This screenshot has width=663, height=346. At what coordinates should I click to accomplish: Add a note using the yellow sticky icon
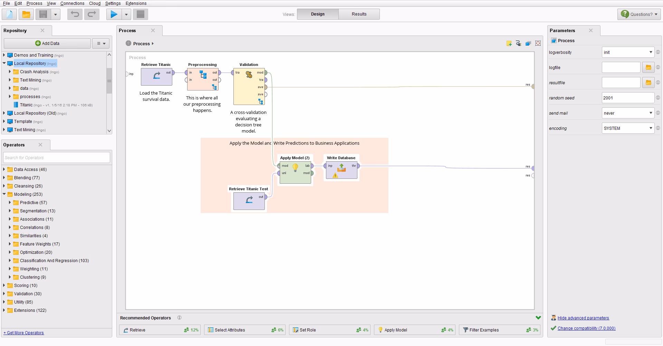509,44
